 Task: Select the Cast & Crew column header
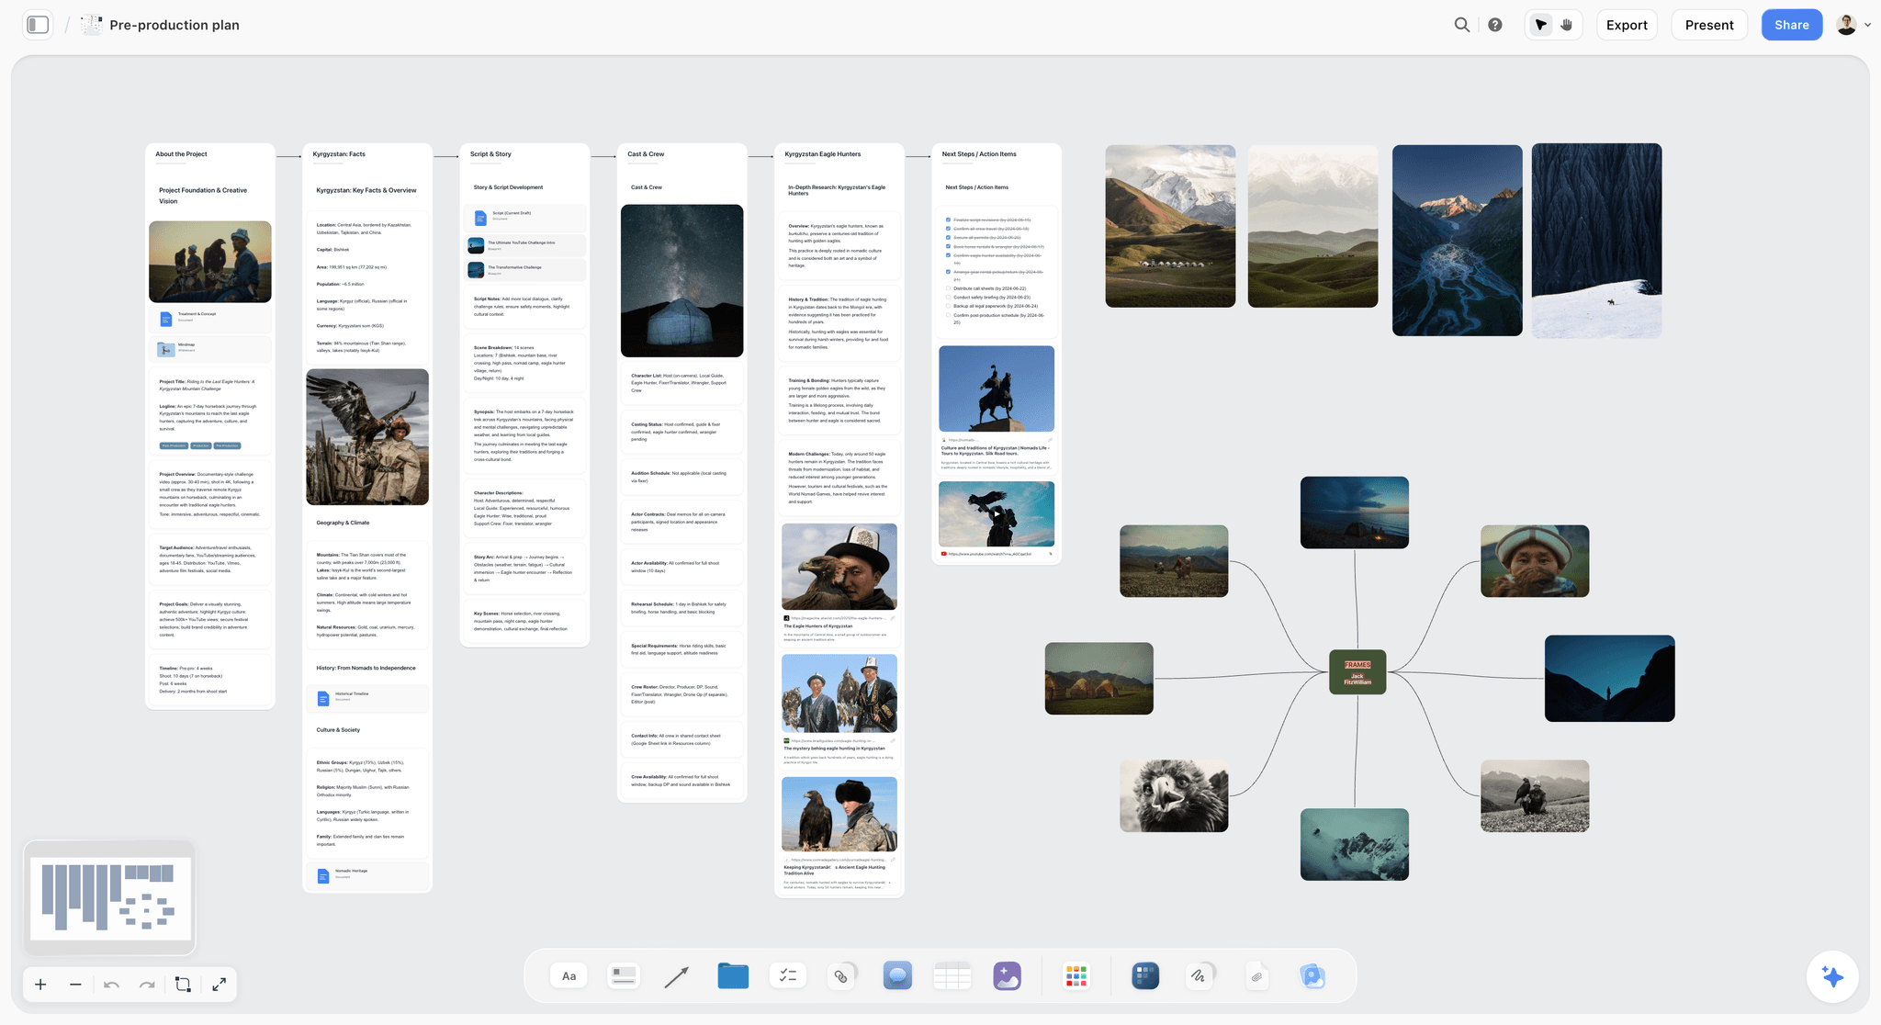[646, 154]
